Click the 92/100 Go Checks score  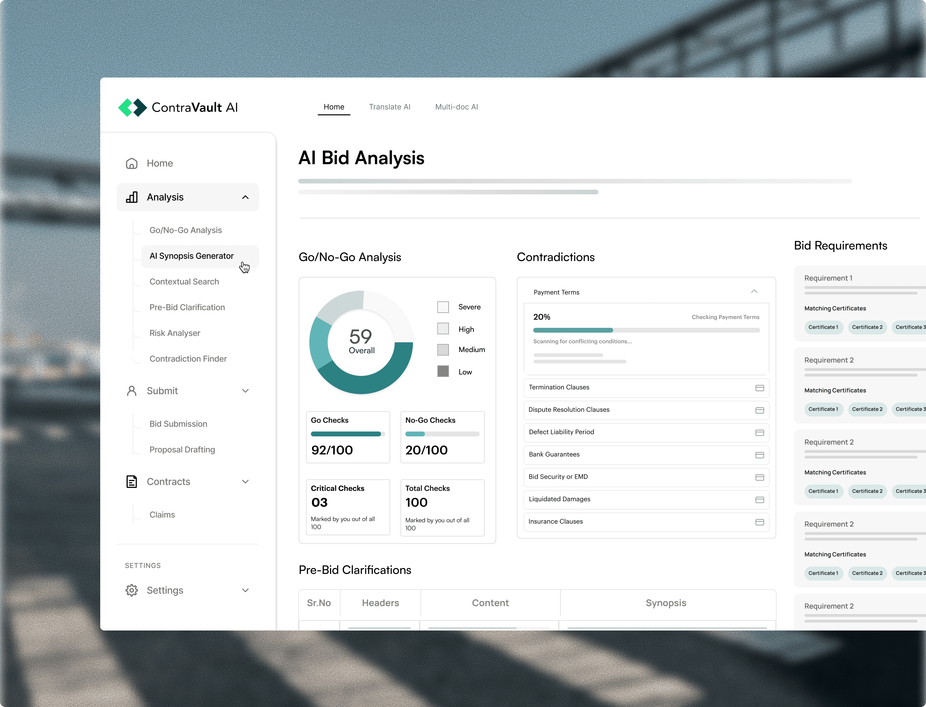tap(332, 450)
